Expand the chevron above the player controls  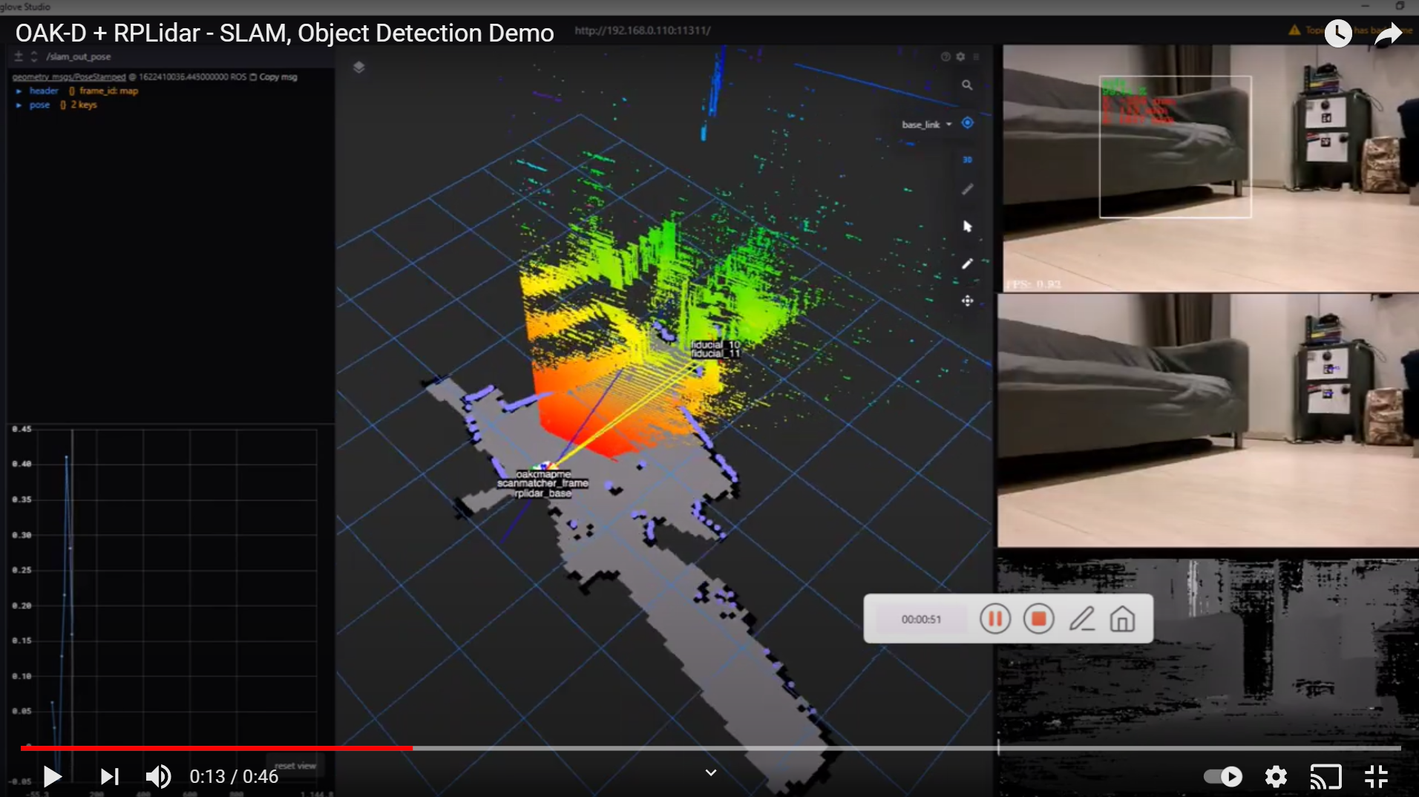pos(710,773)
